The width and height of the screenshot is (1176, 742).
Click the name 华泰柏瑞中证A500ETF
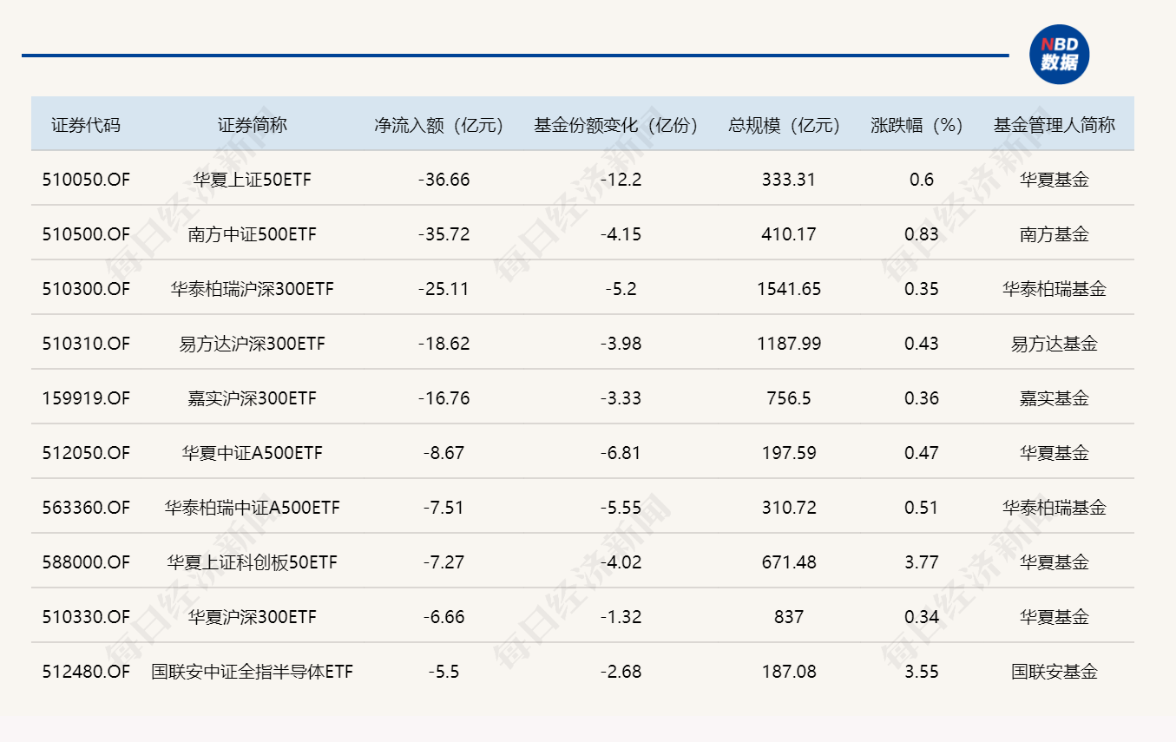(252, 508)
